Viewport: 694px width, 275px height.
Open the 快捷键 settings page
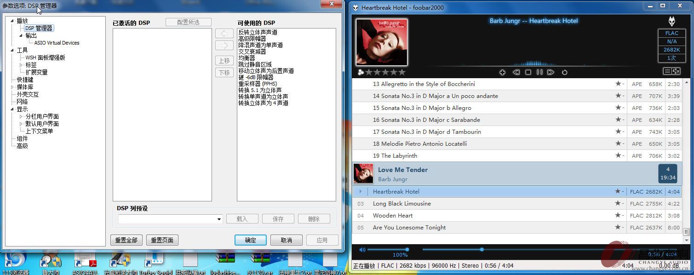[25, 80]
